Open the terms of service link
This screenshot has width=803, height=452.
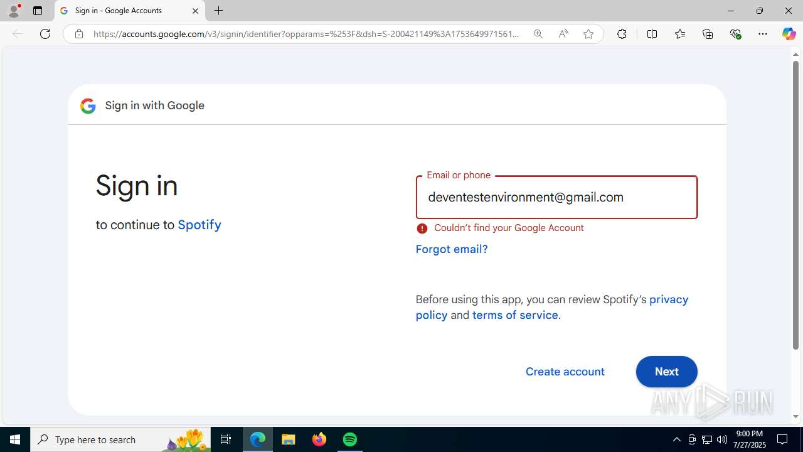click(515, 315)
